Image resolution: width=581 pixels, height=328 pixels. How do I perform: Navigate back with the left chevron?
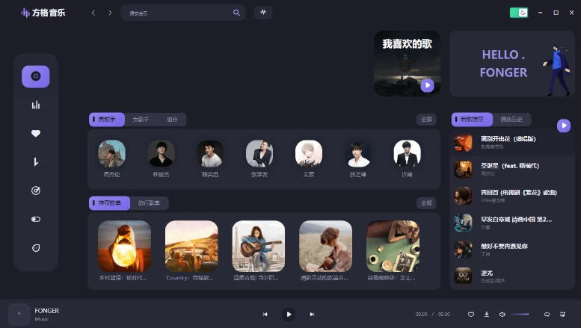[x=93, y=13]
